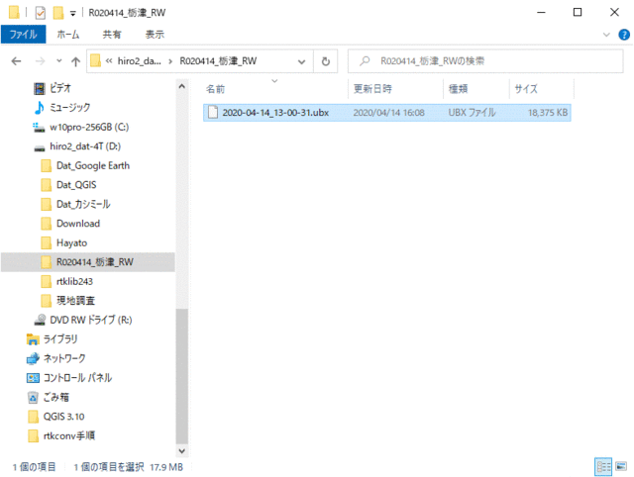Open the rtkconv手順 folder
The image size is (634, 477).
tap(69, 436)
